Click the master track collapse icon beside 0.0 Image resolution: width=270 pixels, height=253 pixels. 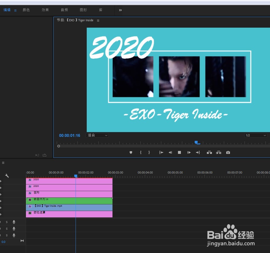pyautogui.click(x=22, y=241)
